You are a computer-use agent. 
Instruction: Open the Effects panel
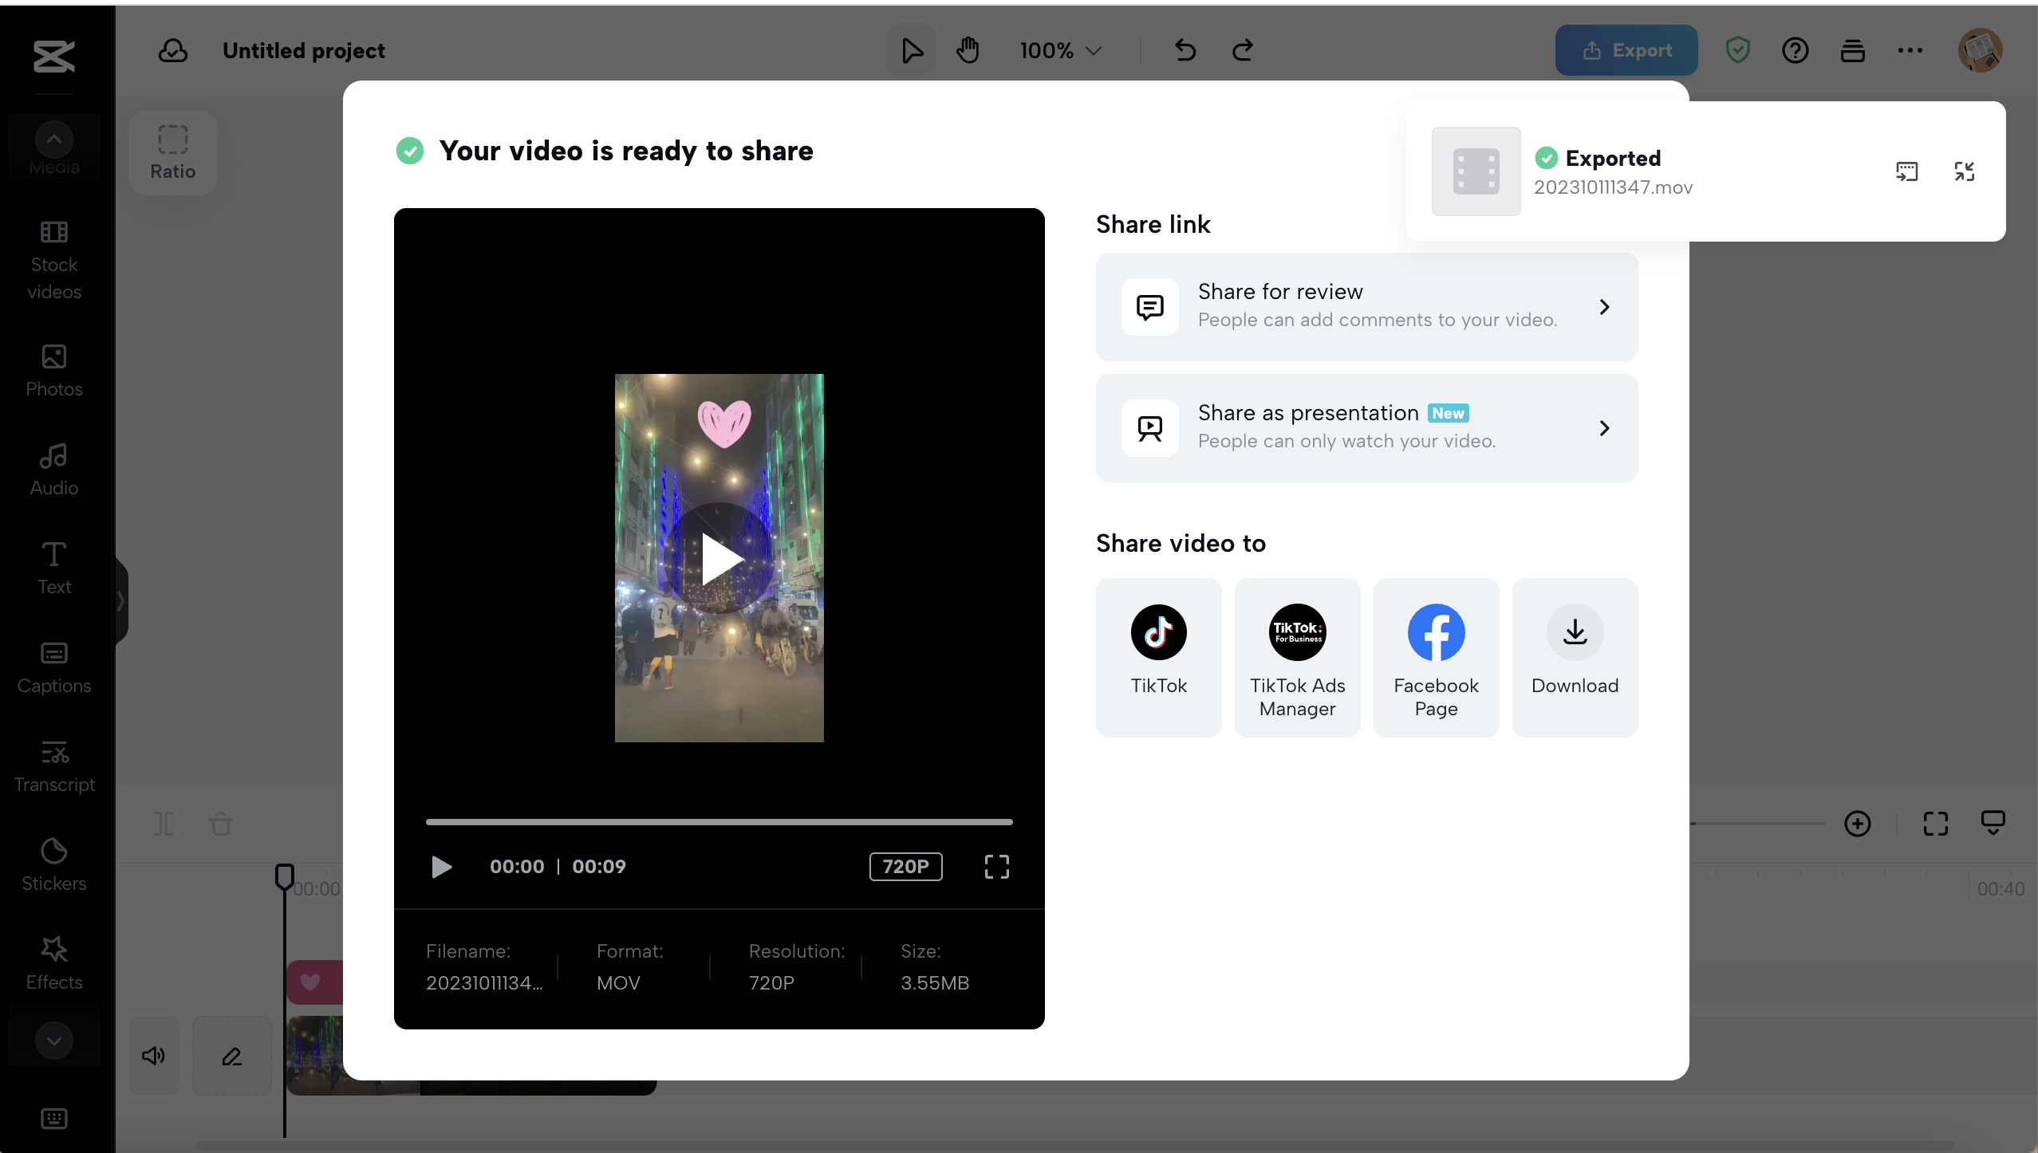pyautogui.click(x=53, y=962)
